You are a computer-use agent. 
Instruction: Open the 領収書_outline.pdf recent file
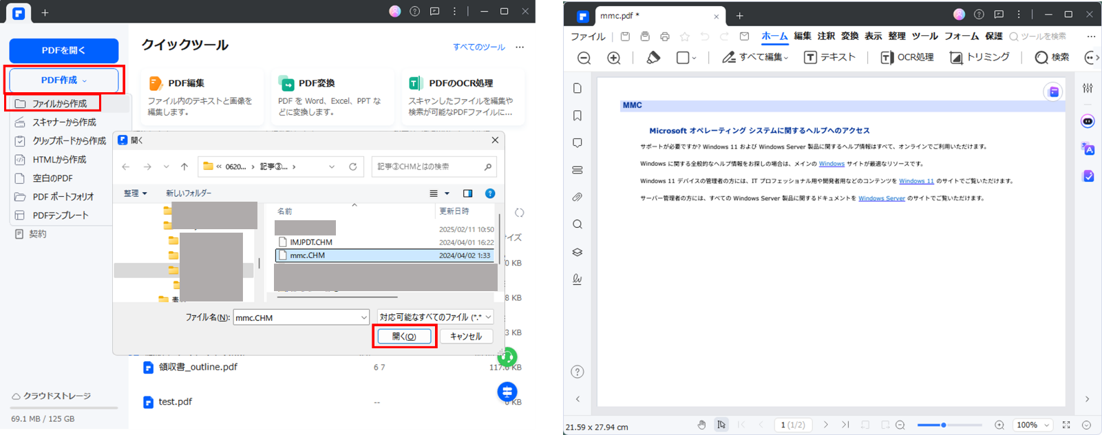[x=198, y=367]
